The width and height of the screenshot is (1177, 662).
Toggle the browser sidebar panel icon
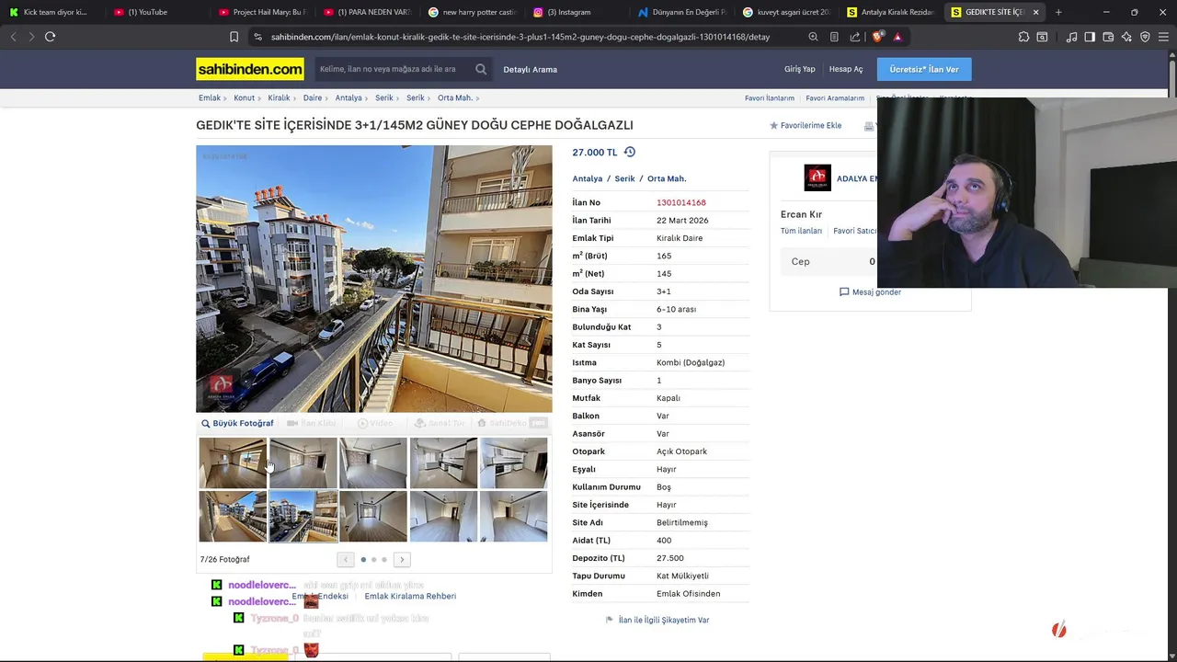(x=1090, y=37)
